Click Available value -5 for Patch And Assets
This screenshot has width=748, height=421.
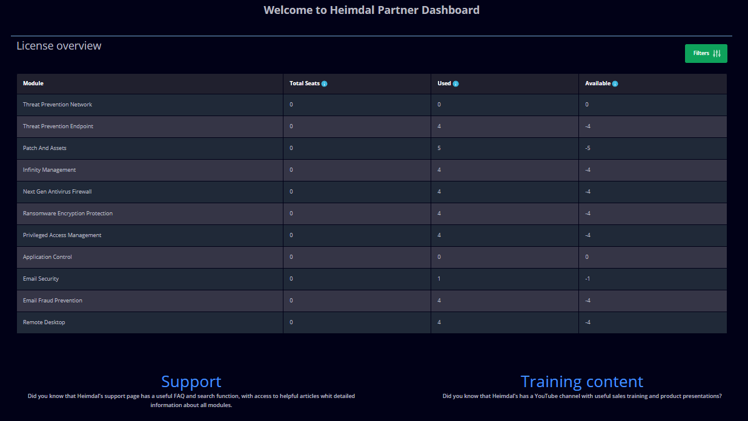coord(587,148)
